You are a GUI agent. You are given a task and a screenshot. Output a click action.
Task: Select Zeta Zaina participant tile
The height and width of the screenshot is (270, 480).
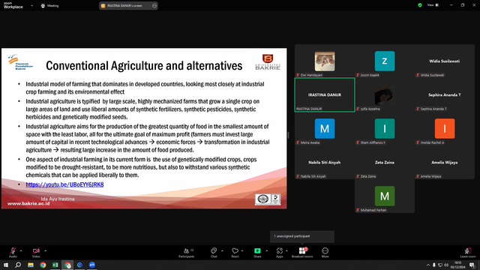click(x=385, y=162)
